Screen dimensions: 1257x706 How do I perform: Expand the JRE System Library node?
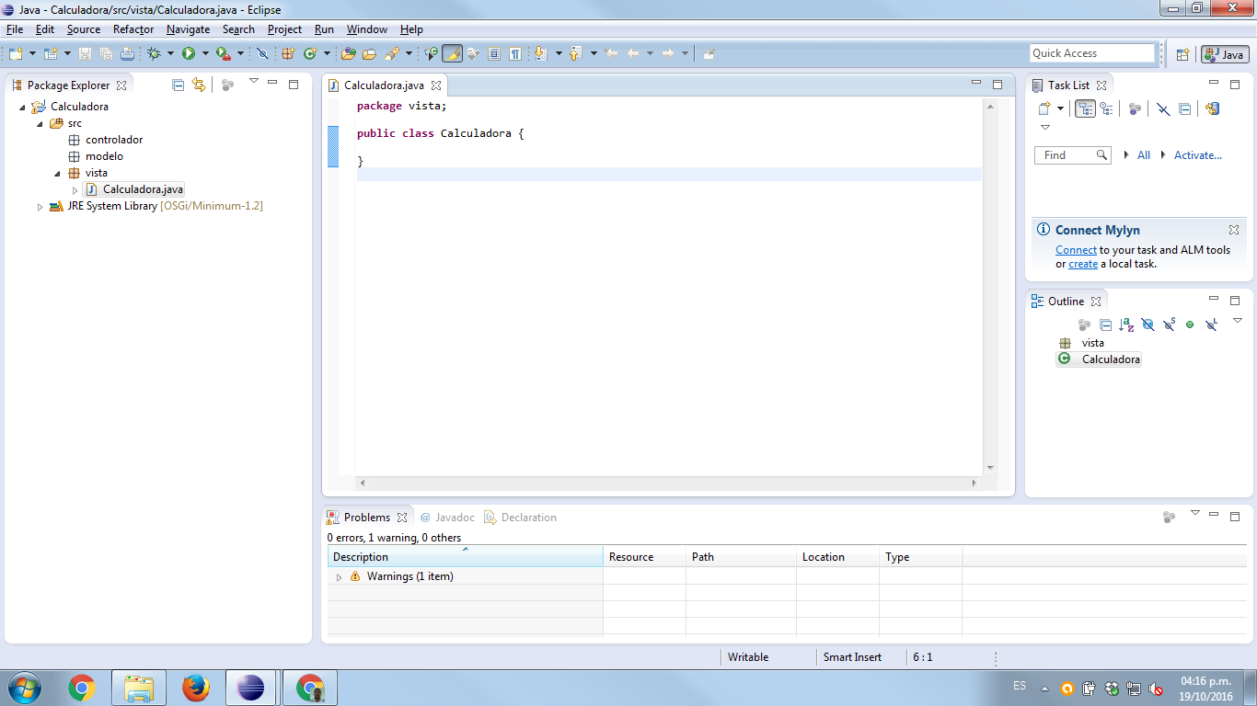coord(40,207)
